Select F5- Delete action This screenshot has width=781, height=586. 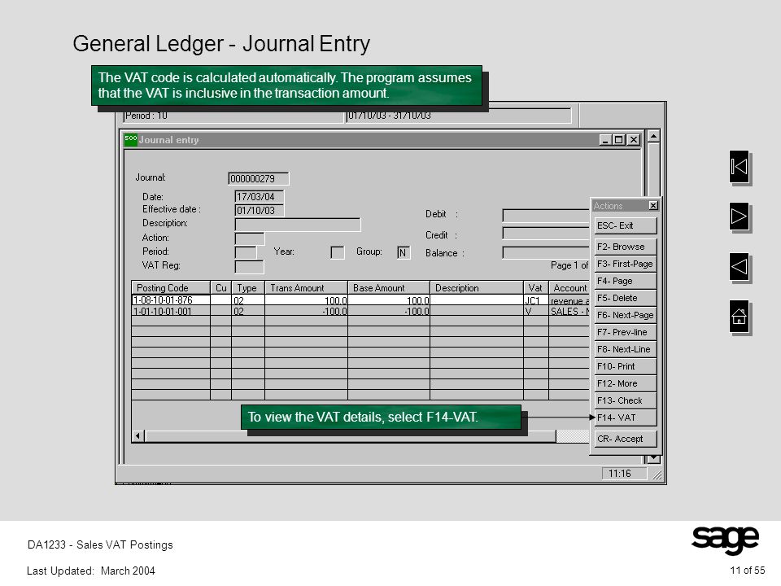[625, 298]
